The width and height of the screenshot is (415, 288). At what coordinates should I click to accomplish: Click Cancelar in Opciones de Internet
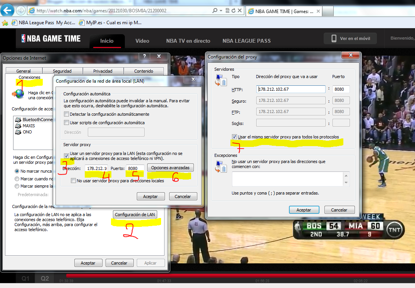119,263
